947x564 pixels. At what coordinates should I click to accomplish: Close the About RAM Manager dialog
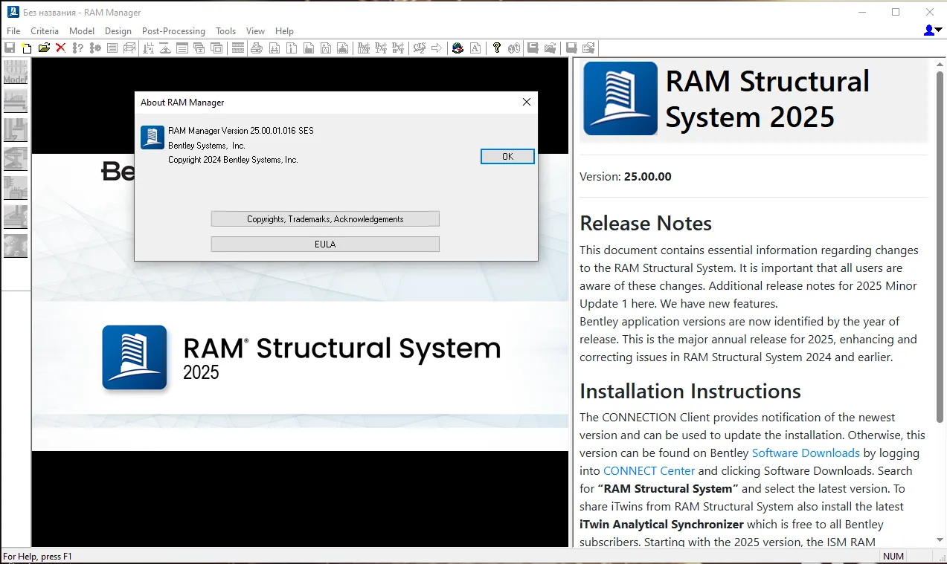[526, 103]
